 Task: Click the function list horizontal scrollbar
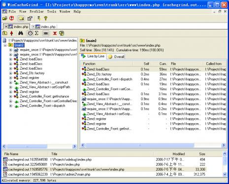click(x=153, y=145)
